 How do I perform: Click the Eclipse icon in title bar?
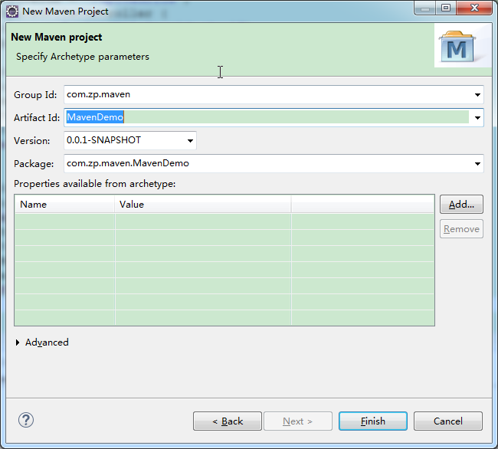click(12, 11)
